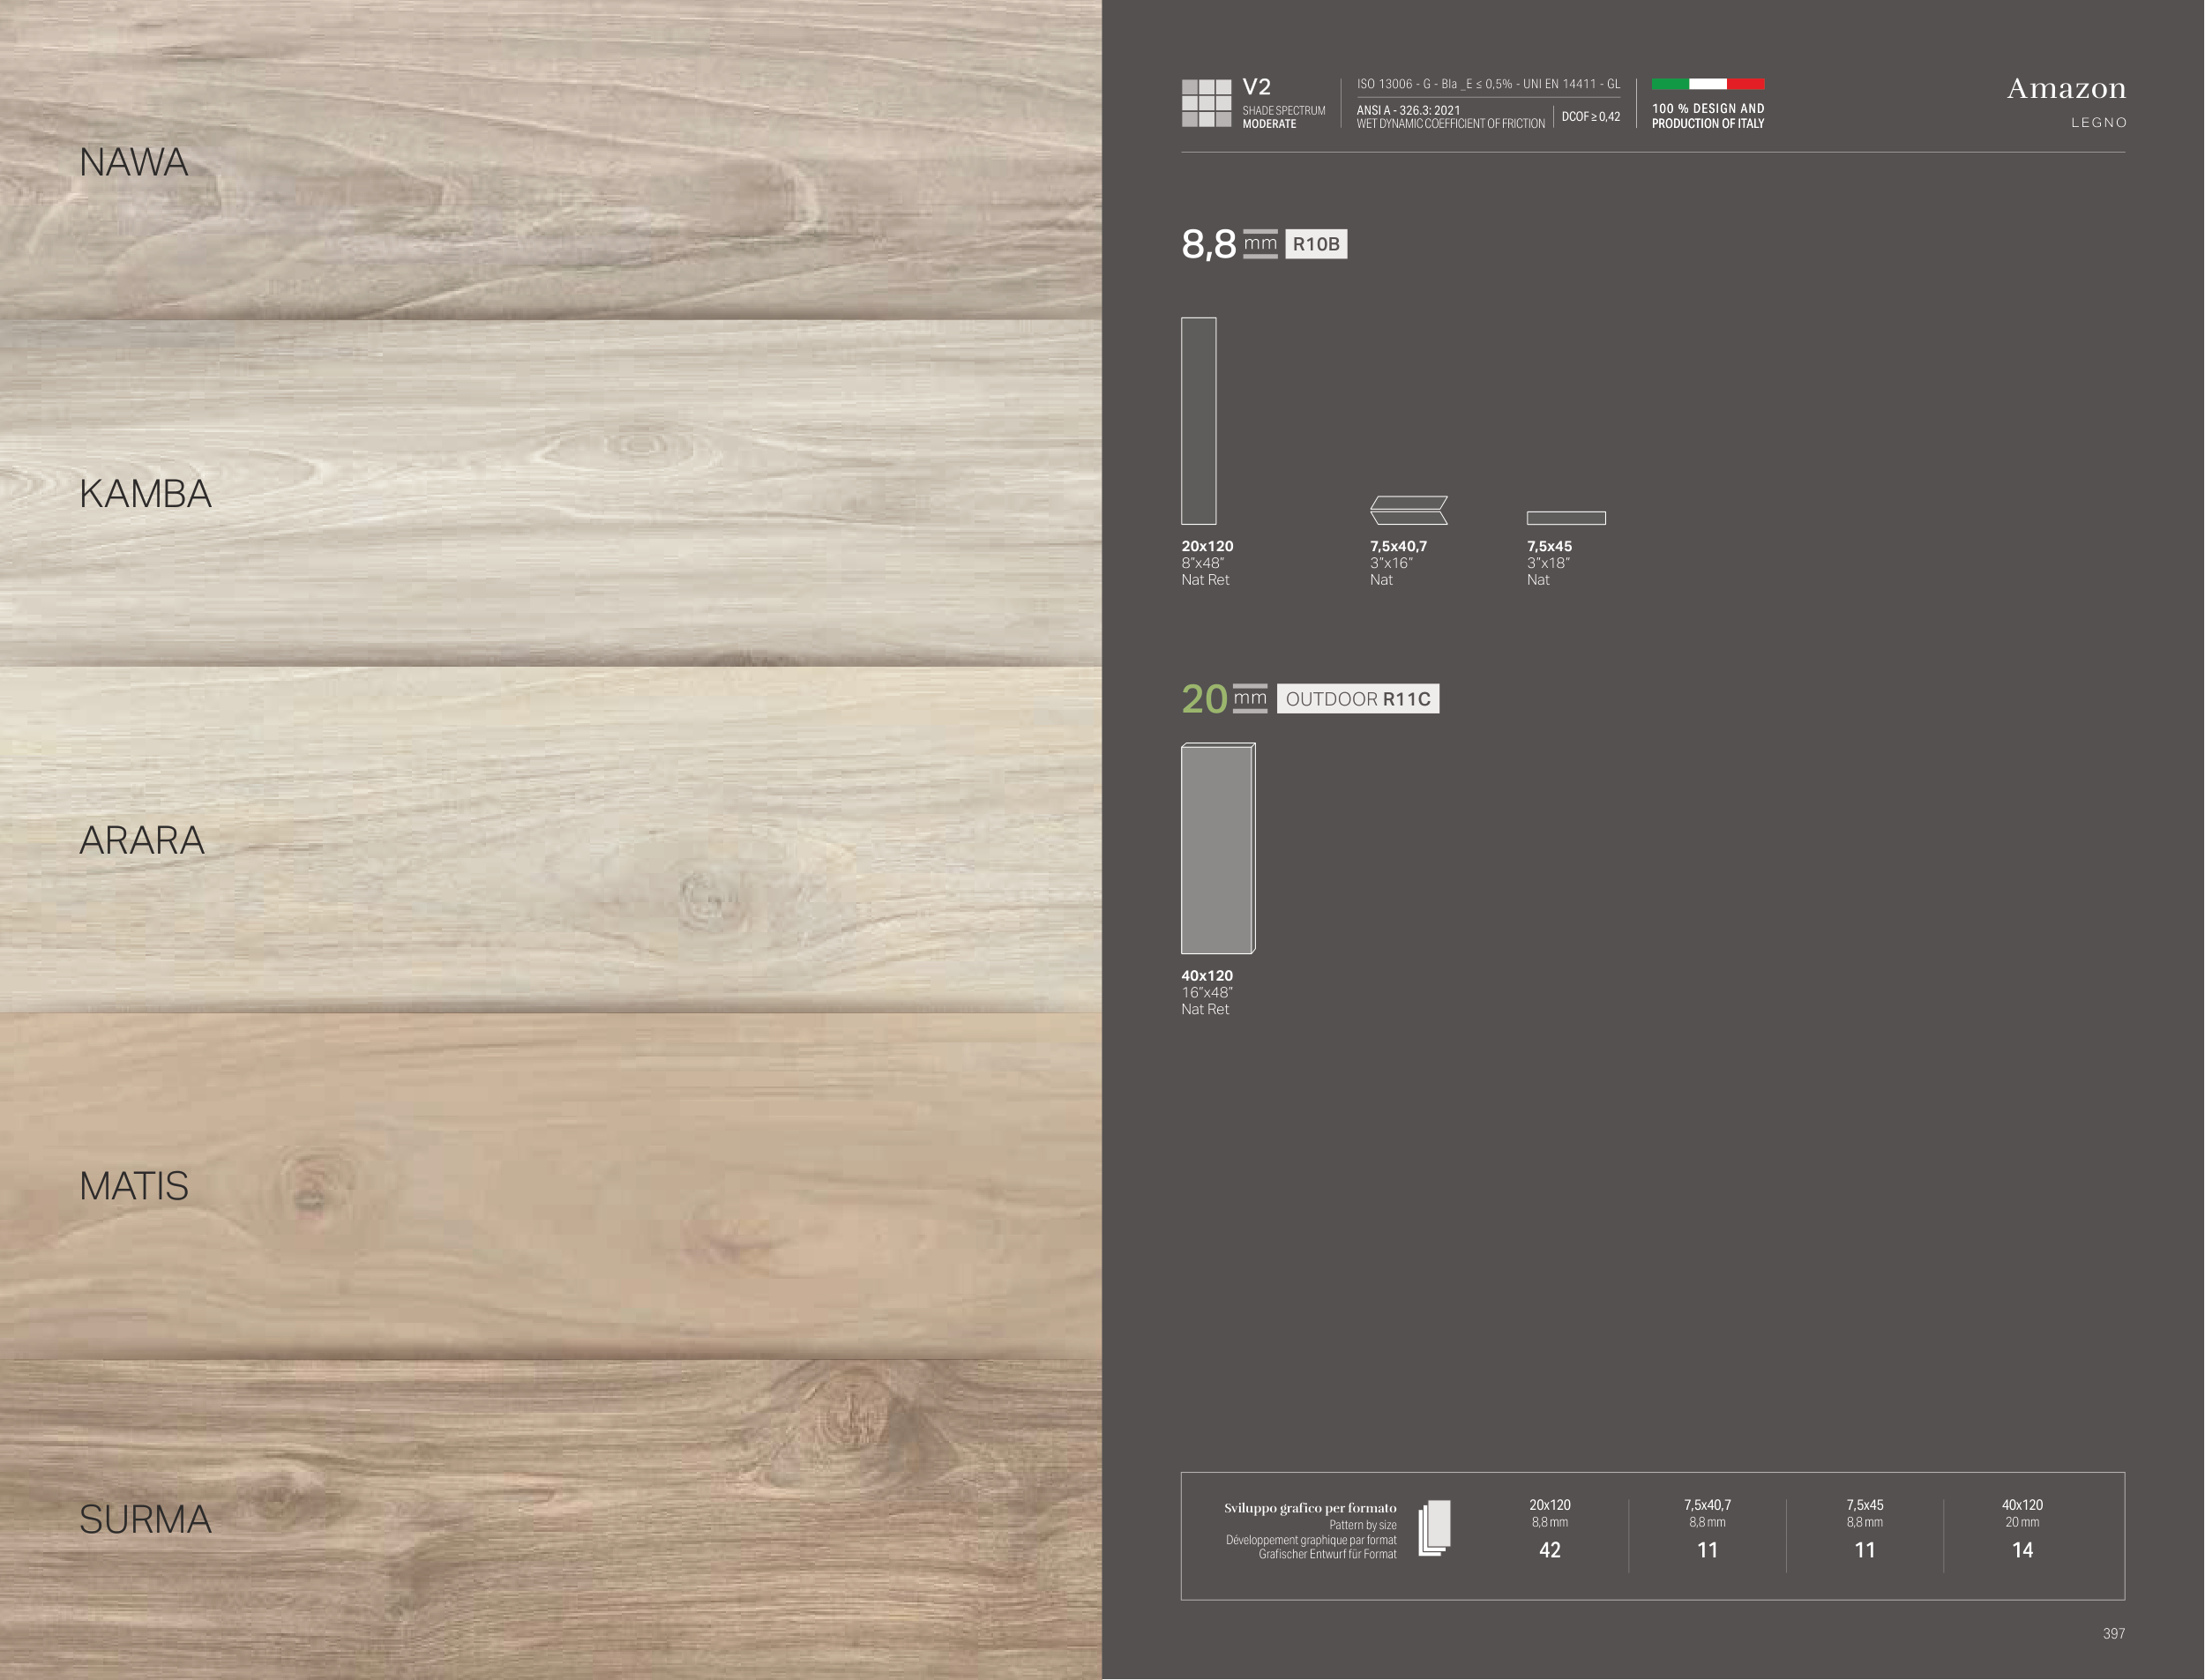Viewport: 2205px width, 1680px height.
Task: Click the 20x120 tall plank outline icon
Action: tap(1198, 421)
